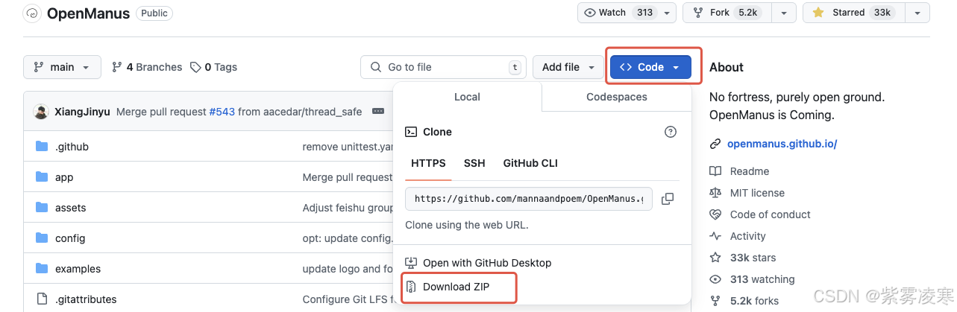This screenshot has height=312, width=957.
Task: Click the 313 watching link
Action: (x=762, y=279)
